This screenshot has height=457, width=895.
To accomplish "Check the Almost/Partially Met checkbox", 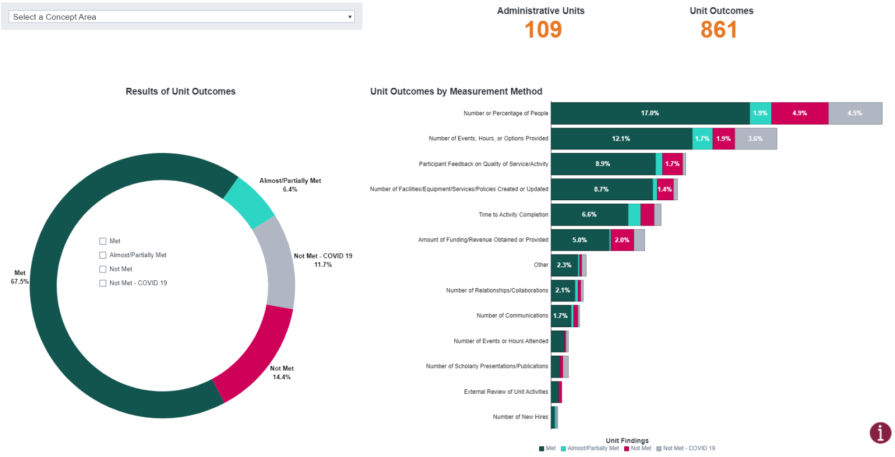I will 103,255.
